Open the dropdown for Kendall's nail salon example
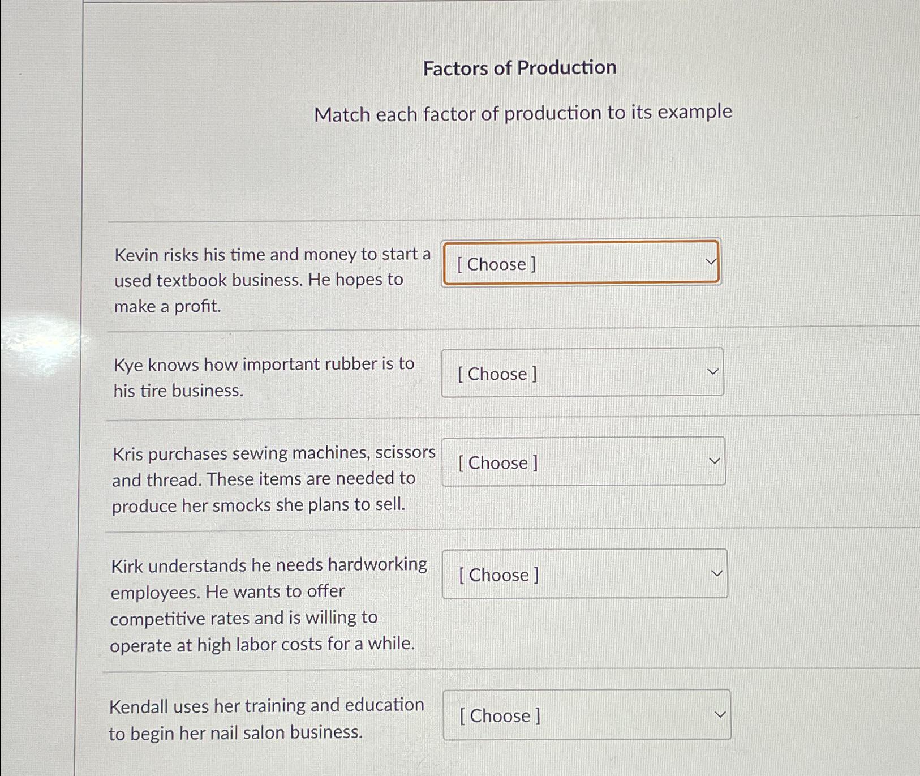Screen dimensions: 920x776 [586, 715]
